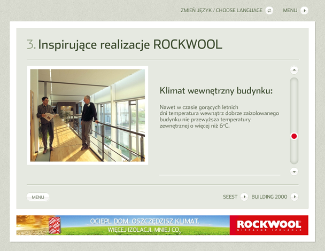The image size is (325, 251).
Task: Open ZMIEŃ JĘZYK / CHOOSE LANGUAGE link
Action: tap(222, 10)
